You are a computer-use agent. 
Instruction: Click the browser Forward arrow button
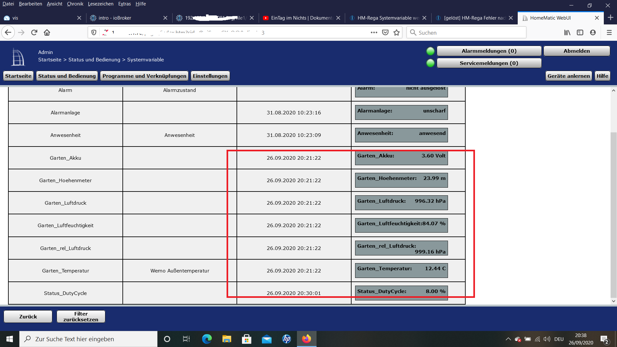pyautogui.click(x=21, y=32)
